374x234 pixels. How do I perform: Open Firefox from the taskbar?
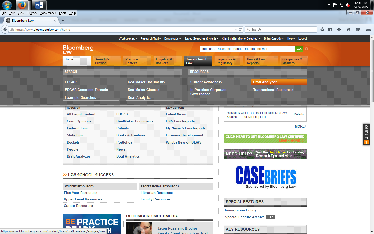pyautogui.click(x=22, y=5)
